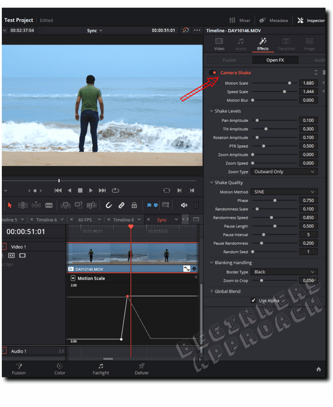Screen dimensions: 333x407
Task: Collapse the Shake Levels section
Action: point(212,111)
